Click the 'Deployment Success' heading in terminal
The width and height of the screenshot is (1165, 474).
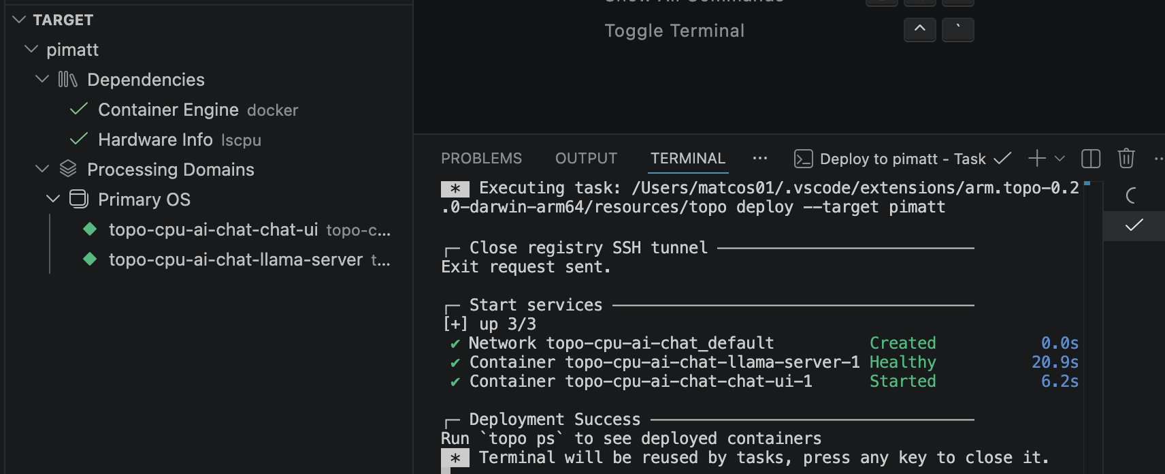(555, 420)
